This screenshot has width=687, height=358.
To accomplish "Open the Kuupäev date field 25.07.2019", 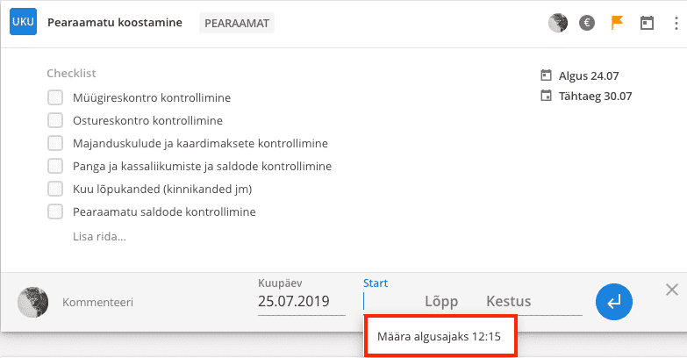I will (302, 301).
